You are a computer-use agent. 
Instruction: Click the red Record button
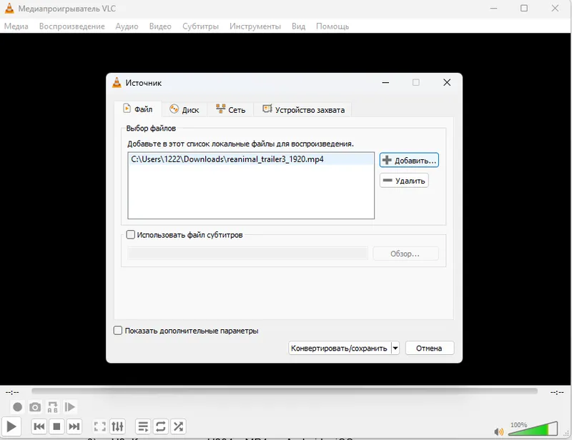(x=17, y=407)
